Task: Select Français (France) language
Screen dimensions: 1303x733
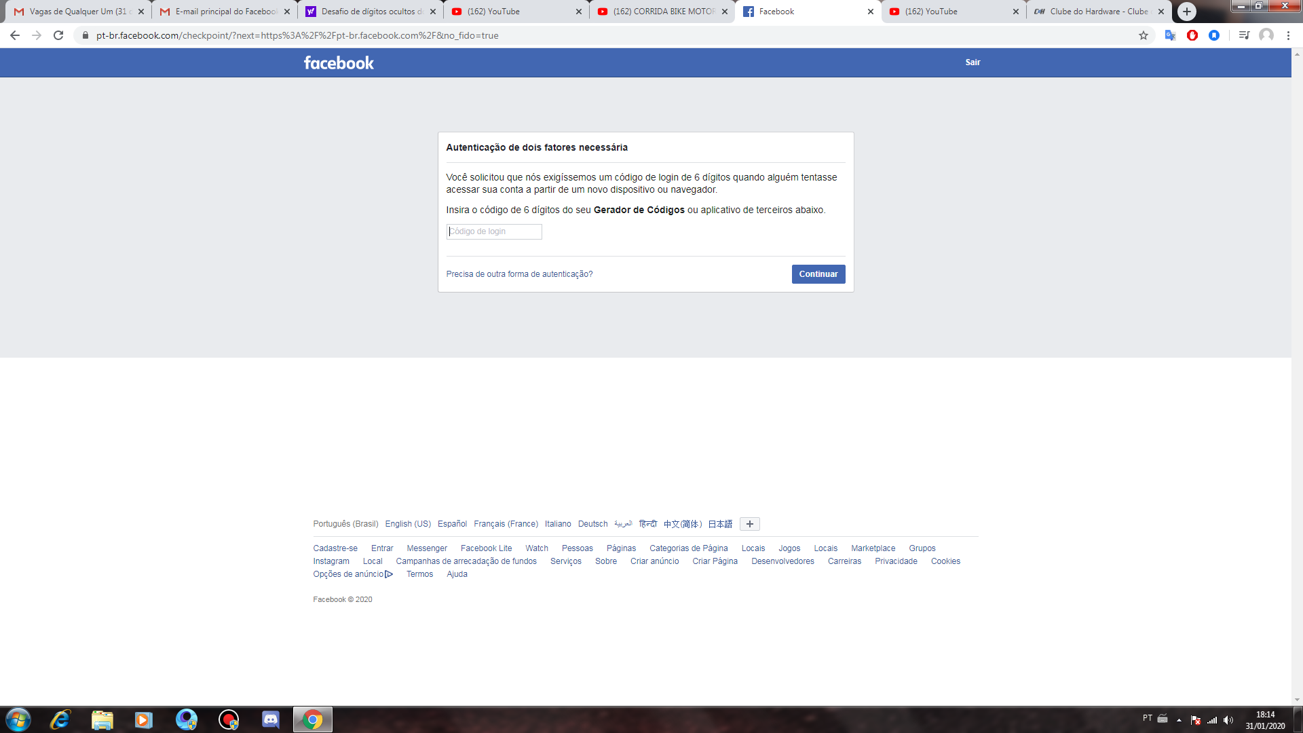Action: pos(506,524)
